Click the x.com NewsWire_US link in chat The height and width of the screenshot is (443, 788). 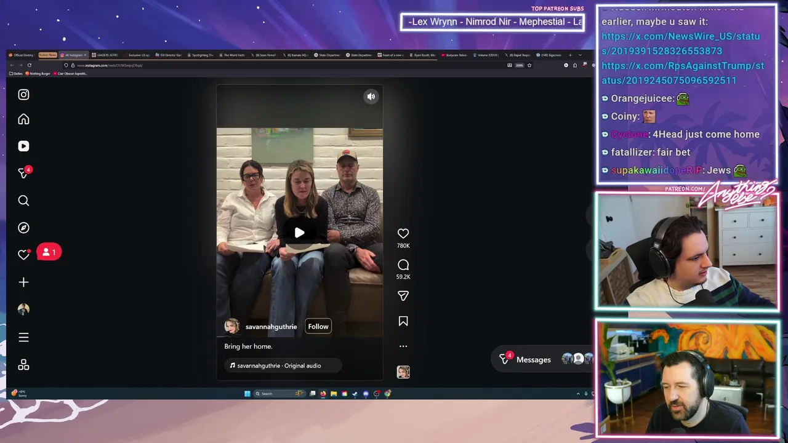click(x=681, y=44)
